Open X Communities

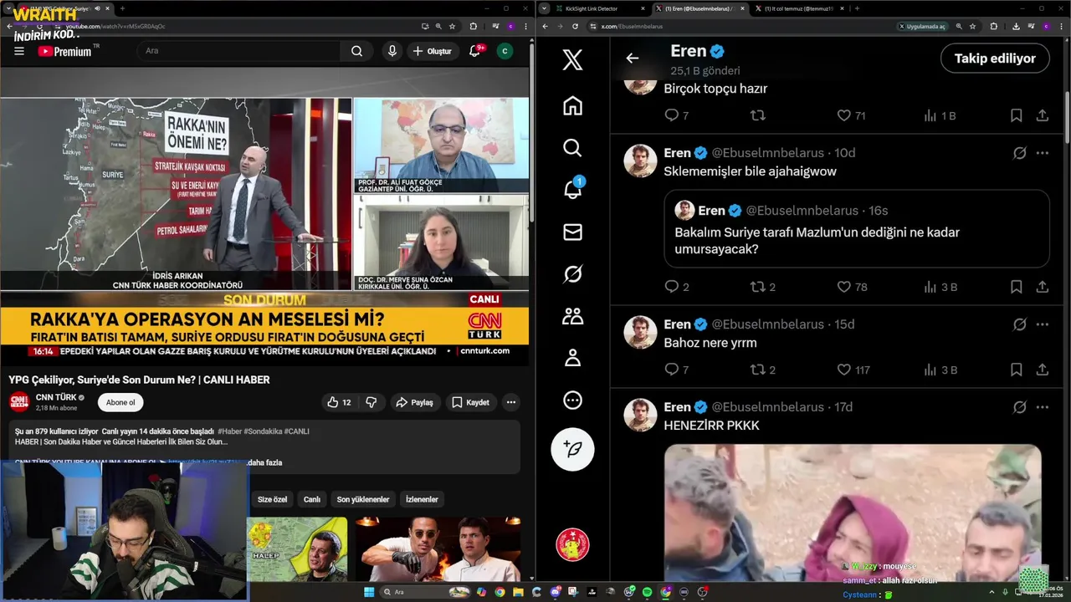572,316
